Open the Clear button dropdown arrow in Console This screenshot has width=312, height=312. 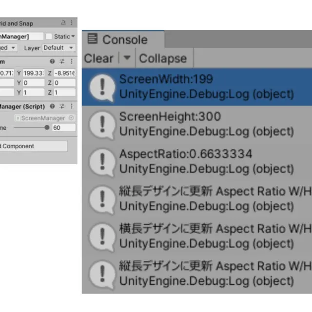127,58
